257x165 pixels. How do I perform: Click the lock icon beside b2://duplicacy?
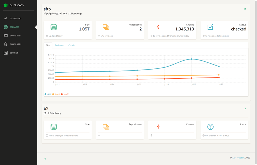click(45, 113)
